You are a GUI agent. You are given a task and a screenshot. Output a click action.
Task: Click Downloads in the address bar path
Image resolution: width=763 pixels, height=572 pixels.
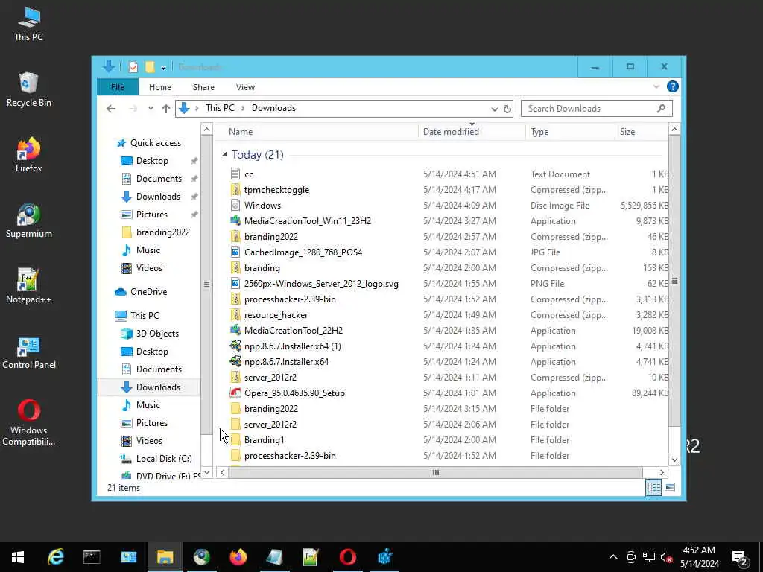pos(273,108)
